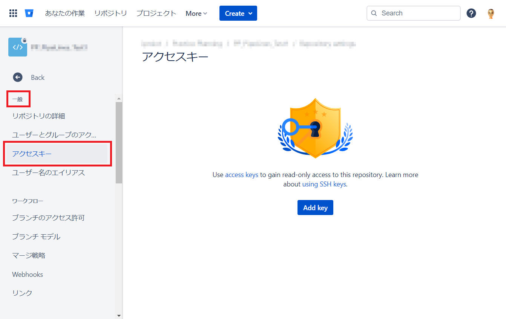The image size is (506, 319).
Task: Open the app switcher grid icon
Action: (13, 13)
